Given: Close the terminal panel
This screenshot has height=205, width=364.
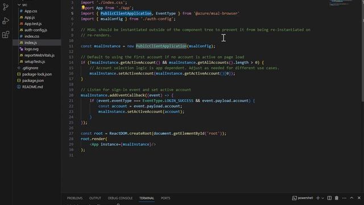Looking at the screenshot, I should coord(359,198).
